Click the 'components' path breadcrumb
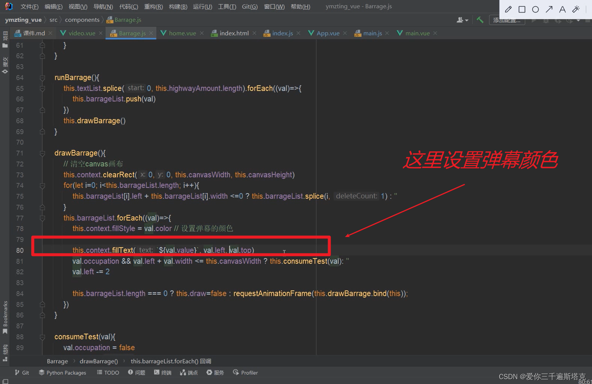Viewport: 592px width, 384px height. coord(82,20)
